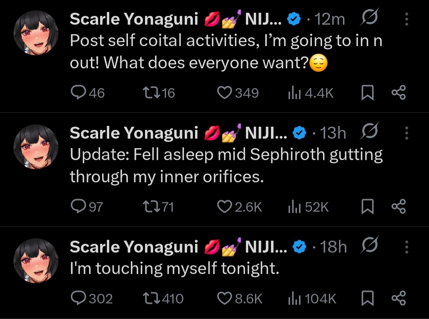This screenshot has width=429, height=319.
Task: Open the three-dot menu on 13h post
Action: (406, 133)
